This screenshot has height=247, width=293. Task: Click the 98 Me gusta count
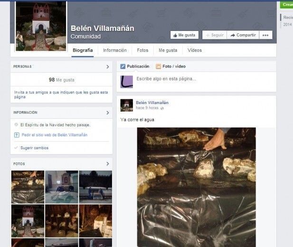pos(61,80)
